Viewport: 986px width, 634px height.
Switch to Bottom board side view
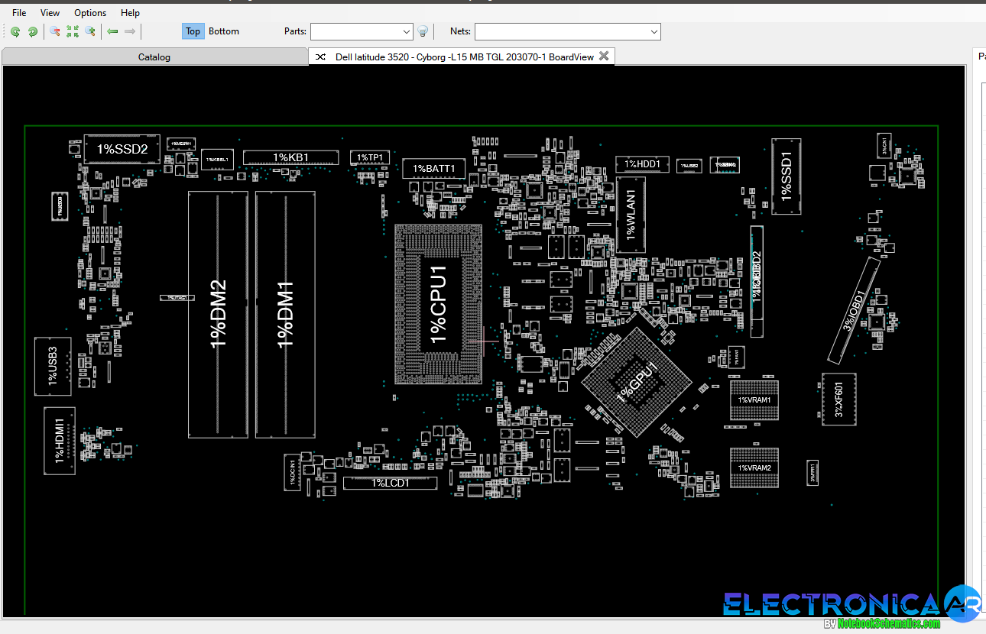click(x=224, y=31)
